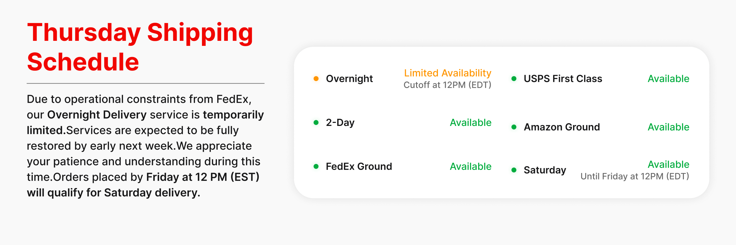Click the Available status for USPS First Class
This screenshot has height=245, width=736.
pos(668,79)
